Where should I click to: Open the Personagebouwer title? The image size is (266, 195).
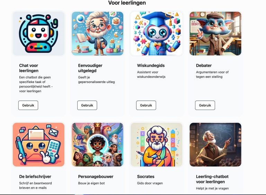click(x=96, y=177)
